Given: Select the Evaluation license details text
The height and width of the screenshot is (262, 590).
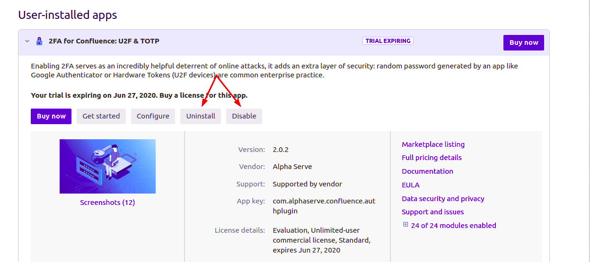Looking at the screenshot, I should pyautogui.click(x=322, y=240).
